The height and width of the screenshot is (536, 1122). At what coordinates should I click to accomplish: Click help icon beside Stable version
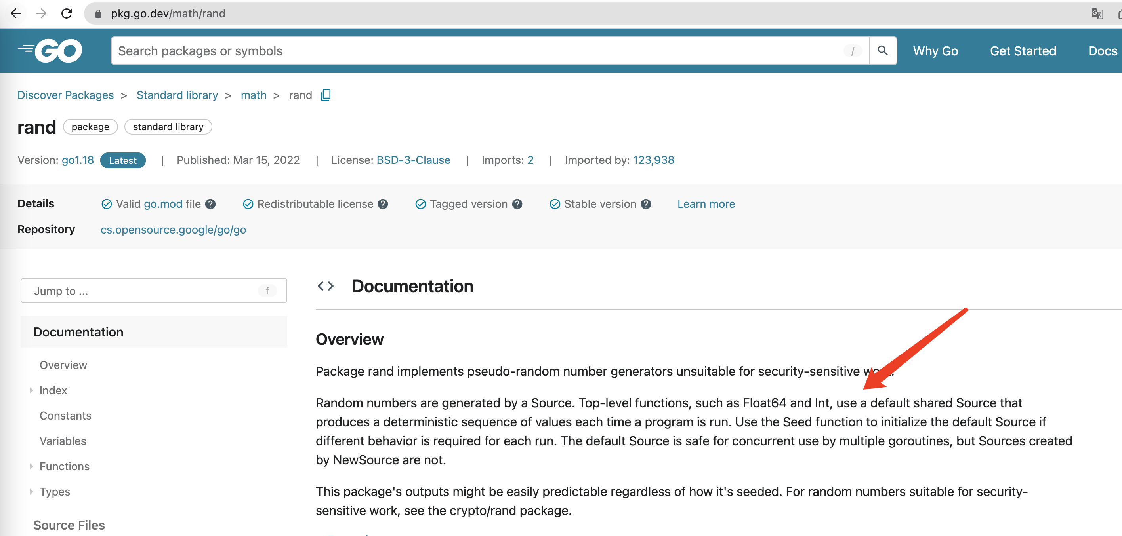pos(646,204)
